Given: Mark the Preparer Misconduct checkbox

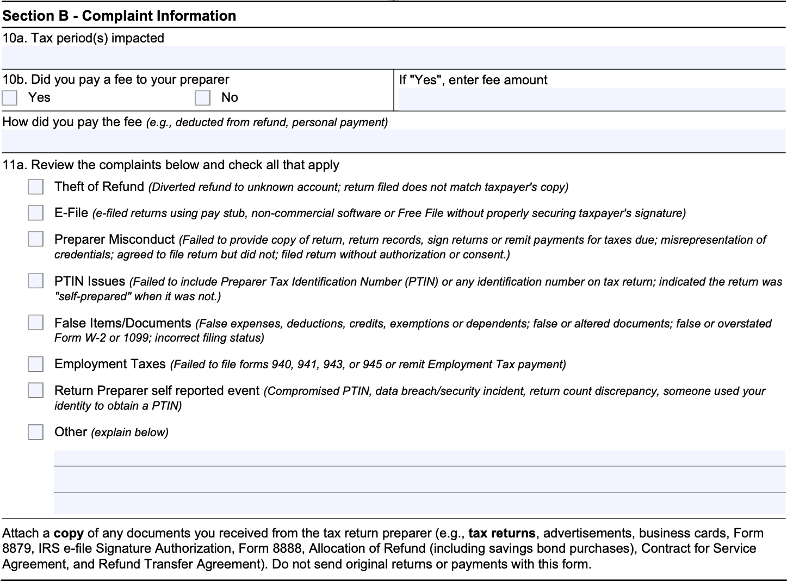Looking at the screenshot, I should pos(36,239).
